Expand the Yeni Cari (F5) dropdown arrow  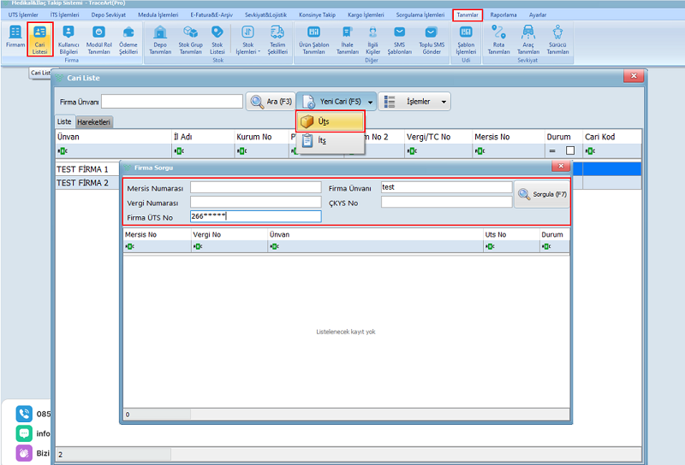click(x=370, y=102)
